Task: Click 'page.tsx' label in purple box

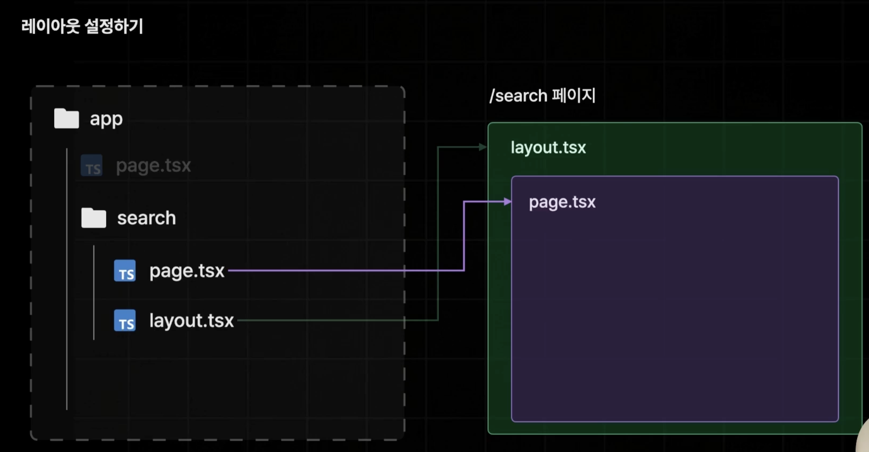Action: pos(562,202)
